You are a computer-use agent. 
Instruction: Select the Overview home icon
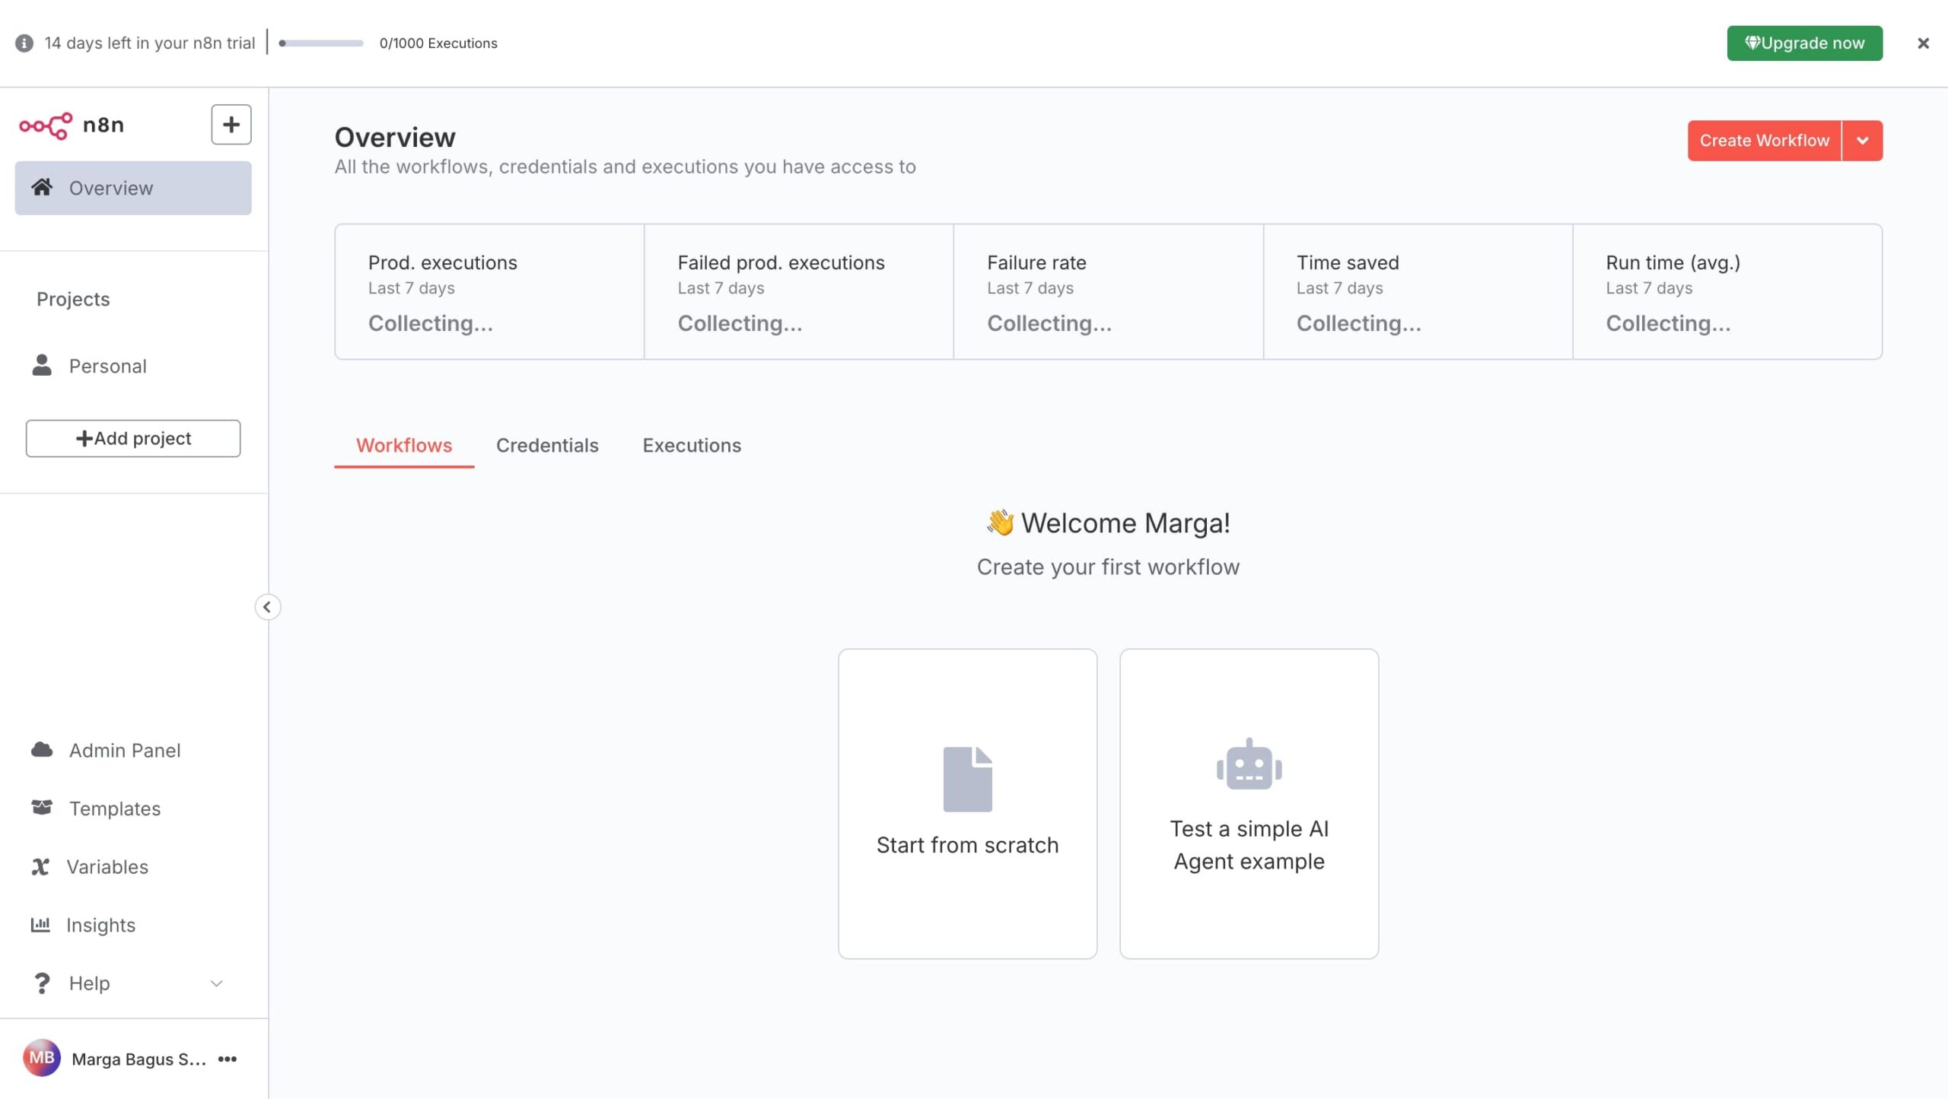pyautogui.click(x=43, y=187)
